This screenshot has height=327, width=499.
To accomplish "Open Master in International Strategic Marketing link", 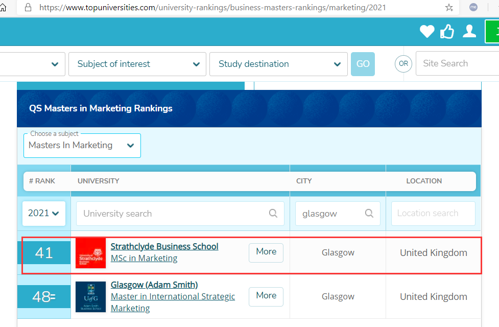I will [x=173, y=302].
